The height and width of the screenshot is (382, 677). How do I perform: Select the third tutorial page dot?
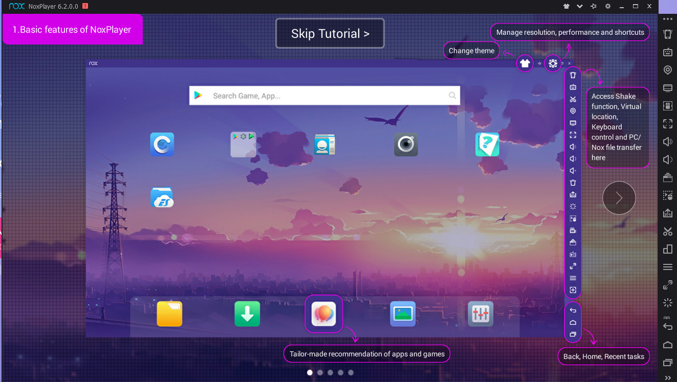point(330,373)
